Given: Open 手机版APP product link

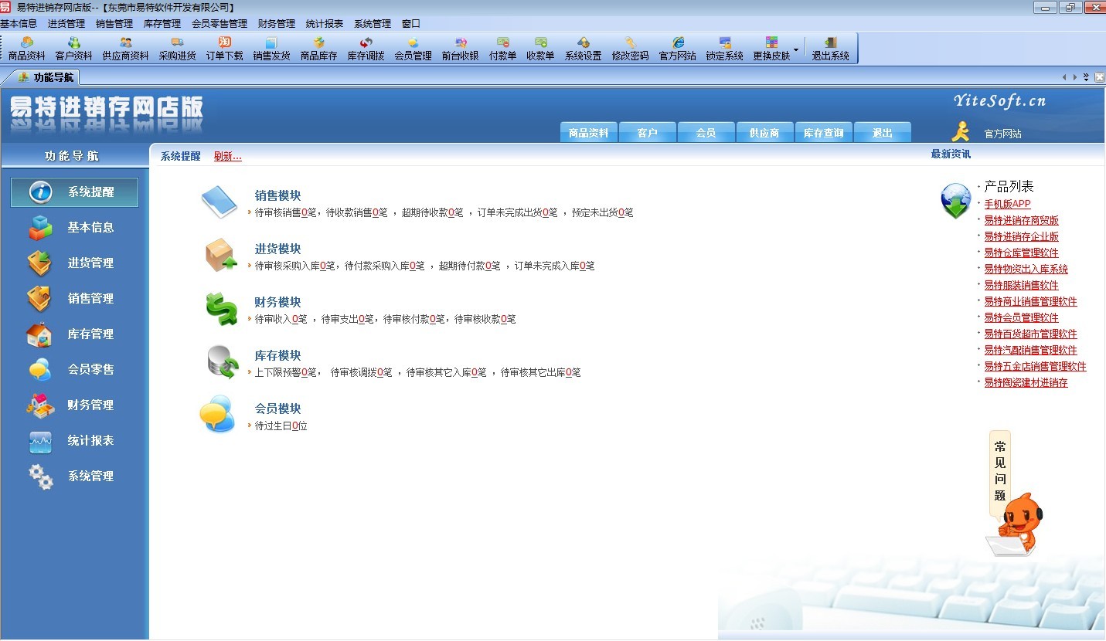Looking at the screenshot, I should 1007,204.
